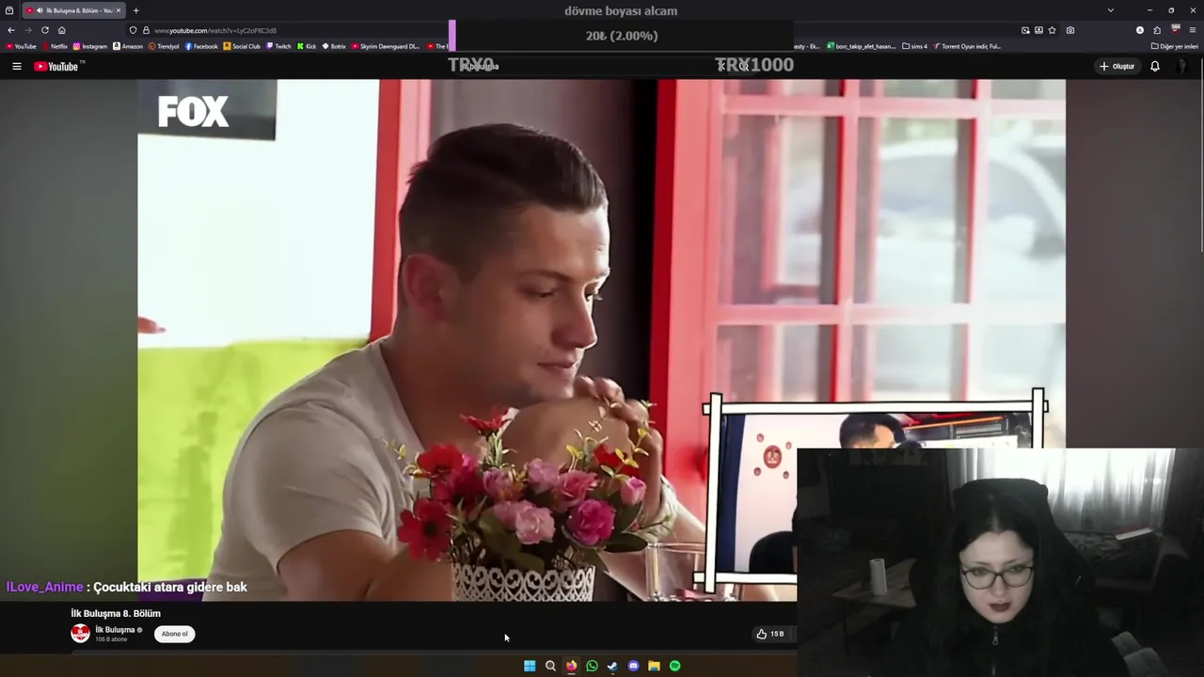Click the white circle account icon in toolbar

coord(1140,30)
